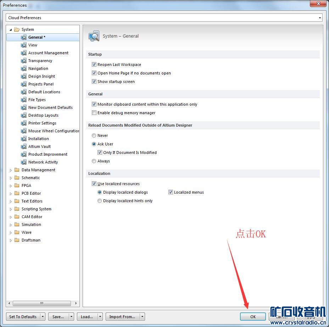Click the Altium Vault page icon

coord(24,146)
